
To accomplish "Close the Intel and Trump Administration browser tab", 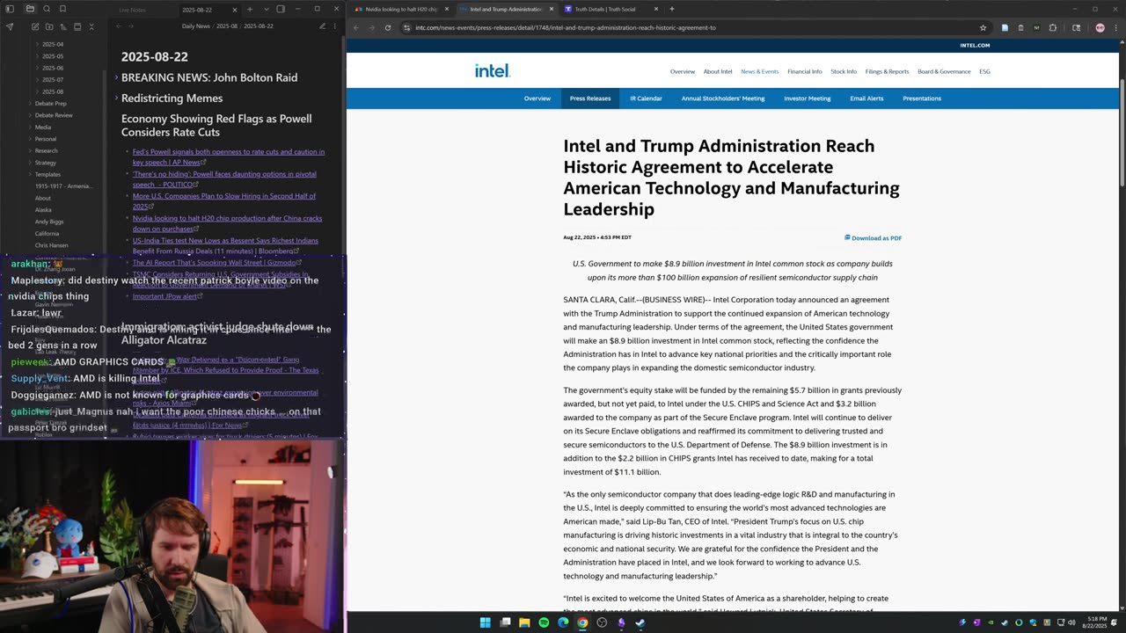I will point(552,10).
